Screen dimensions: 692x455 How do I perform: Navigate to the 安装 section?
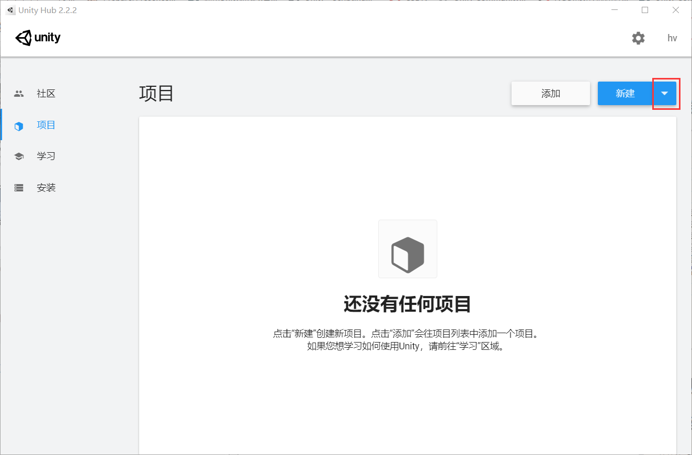point(46,187)
